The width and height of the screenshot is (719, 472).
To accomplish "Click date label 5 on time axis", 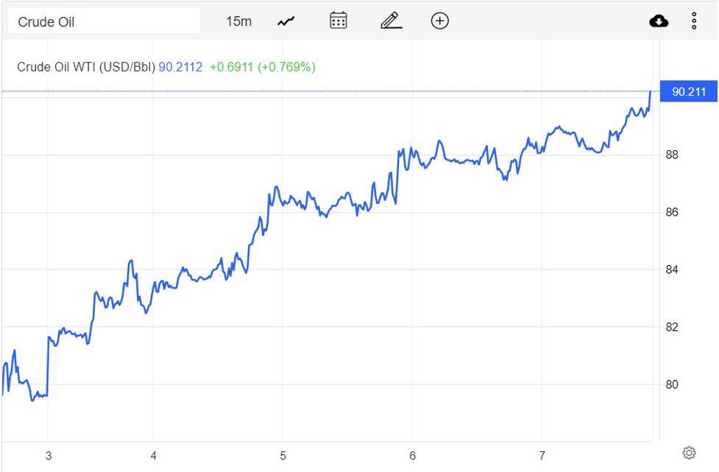I will point(283,455).
